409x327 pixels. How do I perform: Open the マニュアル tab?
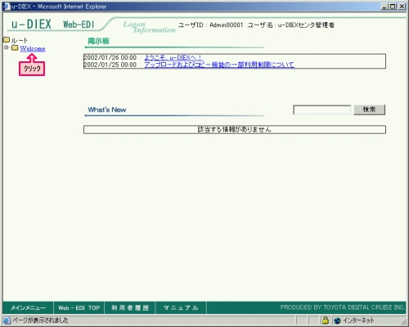[x=181, y=308]
